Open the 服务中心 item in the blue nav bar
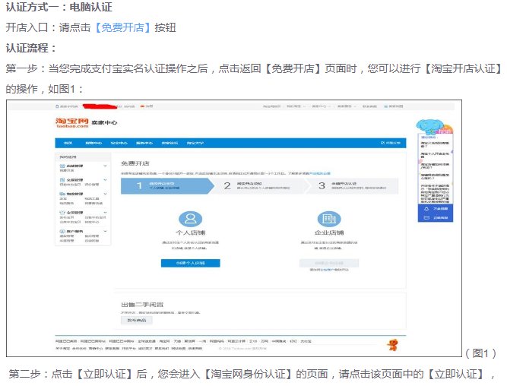This screenshot has height=386, width=507. [144, 143]
